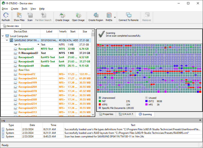This screenshot has width=203, height=148.
Task: Click the F: partition drive icon
Action: [16, 45]
